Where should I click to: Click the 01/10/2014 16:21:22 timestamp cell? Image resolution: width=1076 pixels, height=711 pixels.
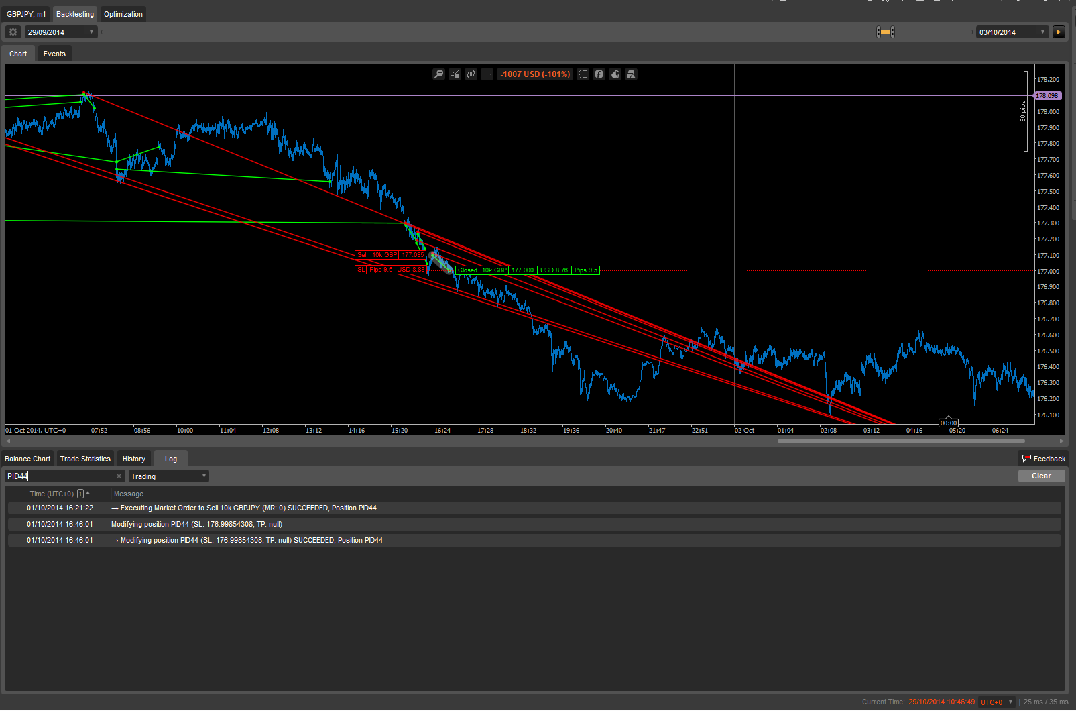pos(60,508)
